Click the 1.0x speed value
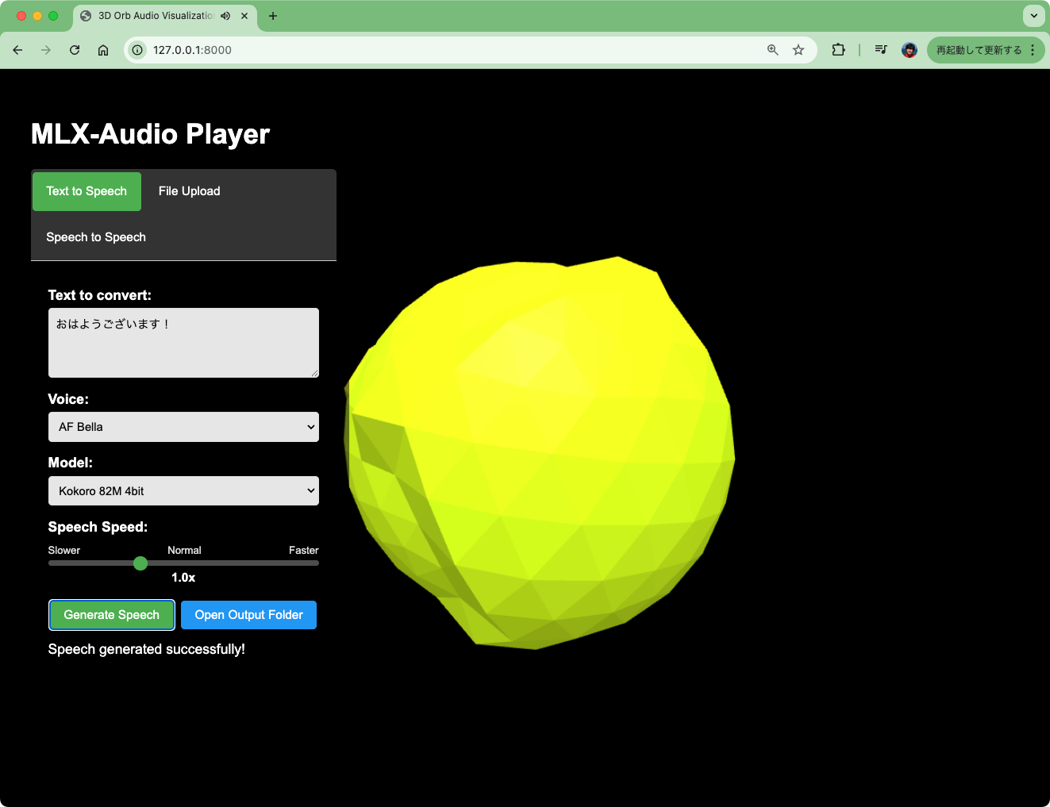The height and width of the screenshot is (807, 1050). 183,578
